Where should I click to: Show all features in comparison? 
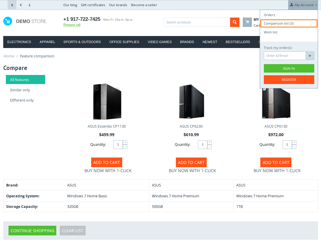click(x=26, y=80)
